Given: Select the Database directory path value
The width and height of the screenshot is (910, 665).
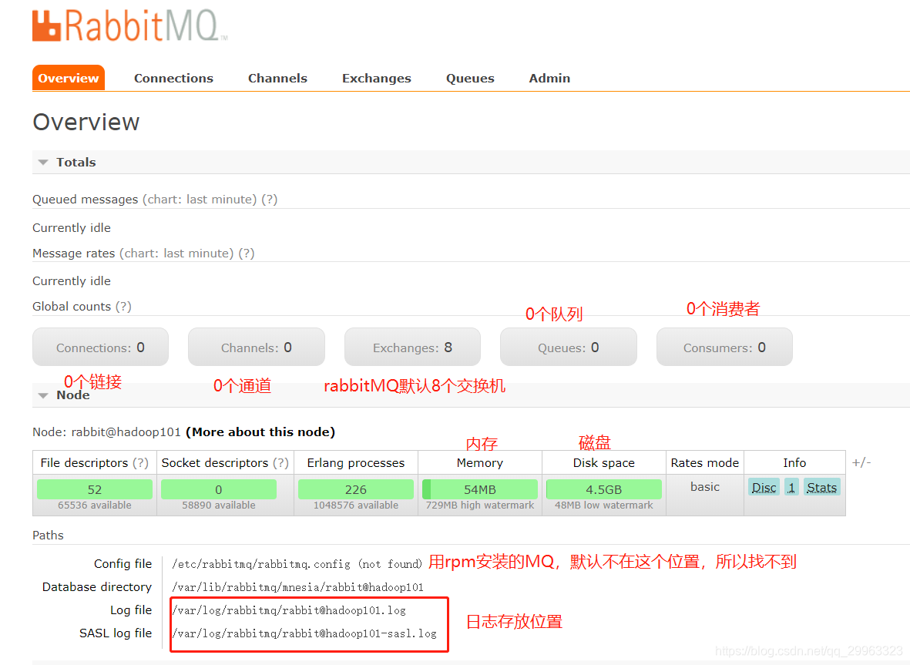Looking at the screenshot, I should pyautogui.click(x=297, y=587).
